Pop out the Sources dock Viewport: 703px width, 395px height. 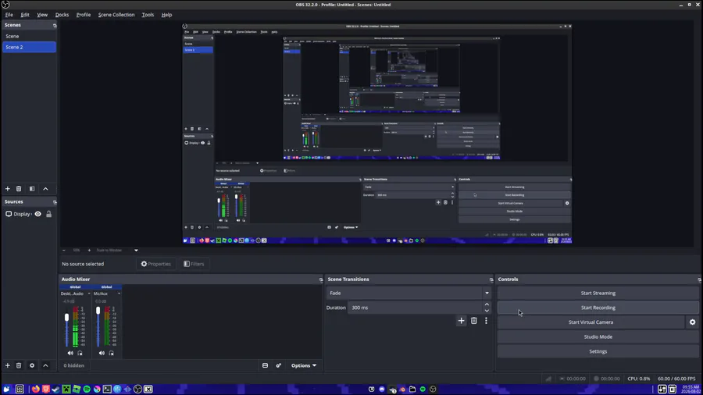click(55, 202)
